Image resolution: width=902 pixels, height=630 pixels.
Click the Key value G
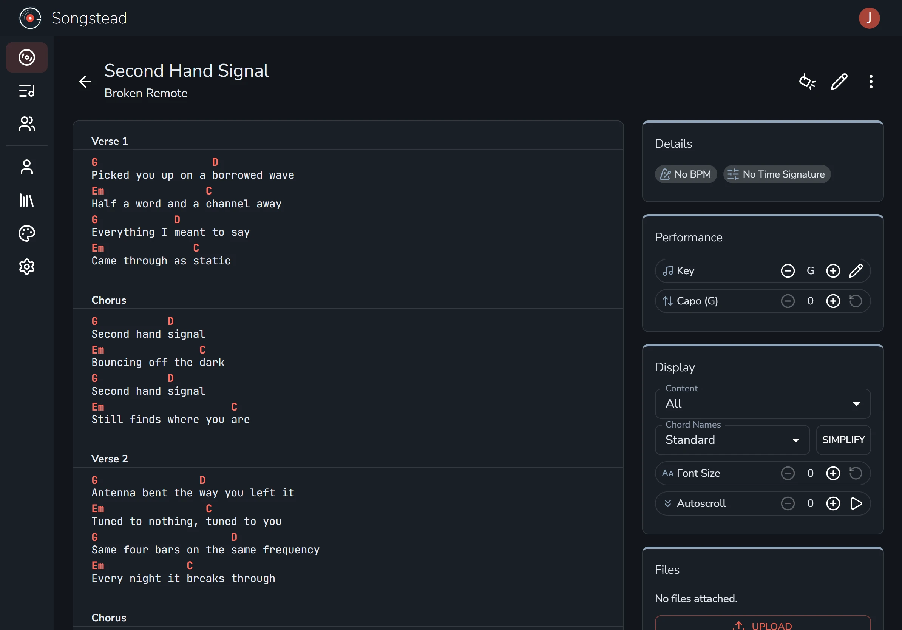(810, 270)
